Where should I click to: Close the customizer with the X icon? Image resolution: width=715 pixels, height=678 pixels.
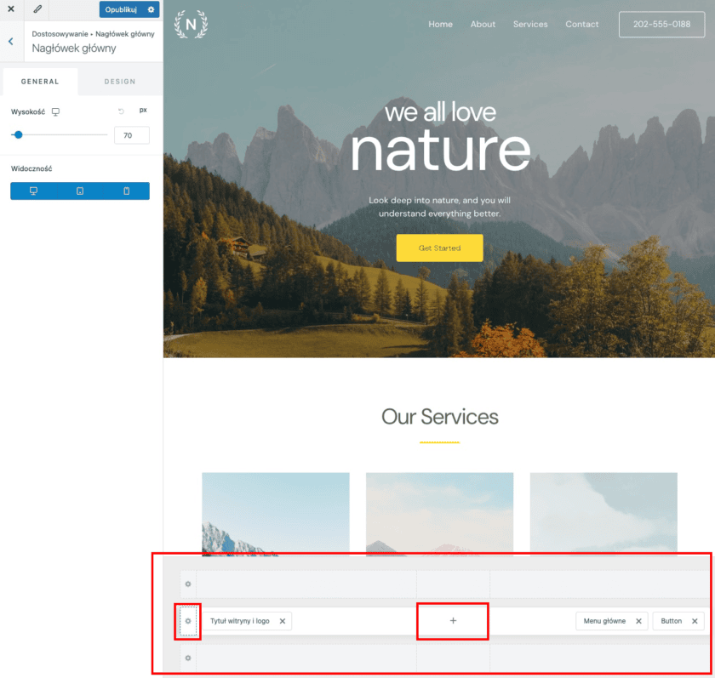(x=11, y=9)
